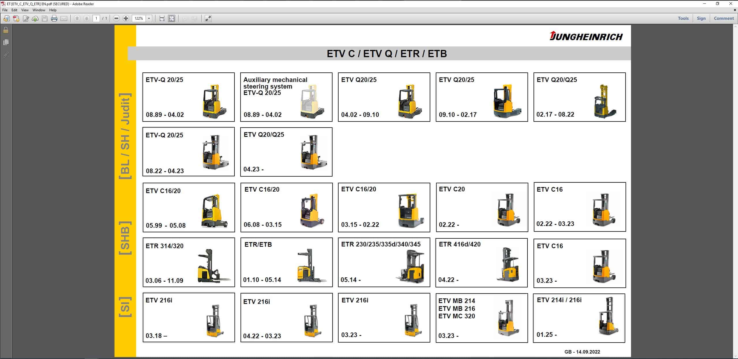The width and height of the screenshot is (738, 359).
Task: Click the [SHB] side label
Action: [125, 238]
